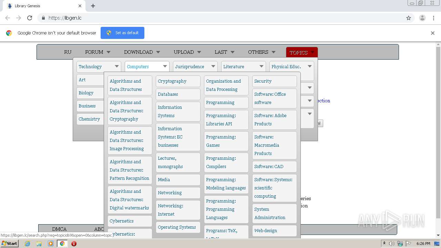This screenshot has height=248, width=441.
Task: Open Chrome's three-dot menu
Action: coord(434,18)
